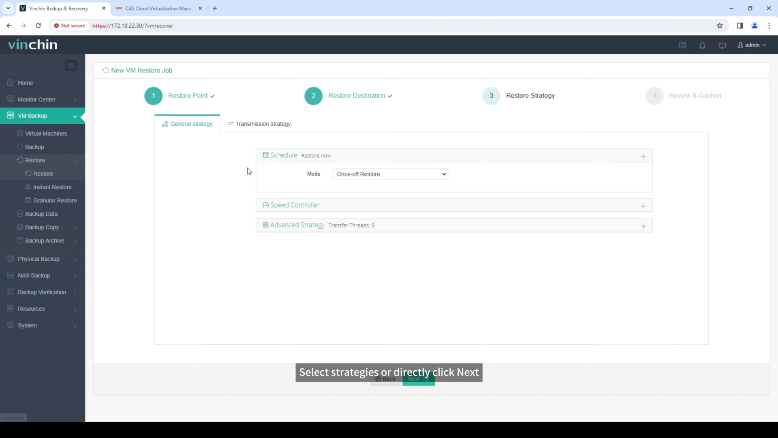Screen dimensions: 778x438
Task: Collapse the sidebar with the hamburger icon
Action: point(71,66)
